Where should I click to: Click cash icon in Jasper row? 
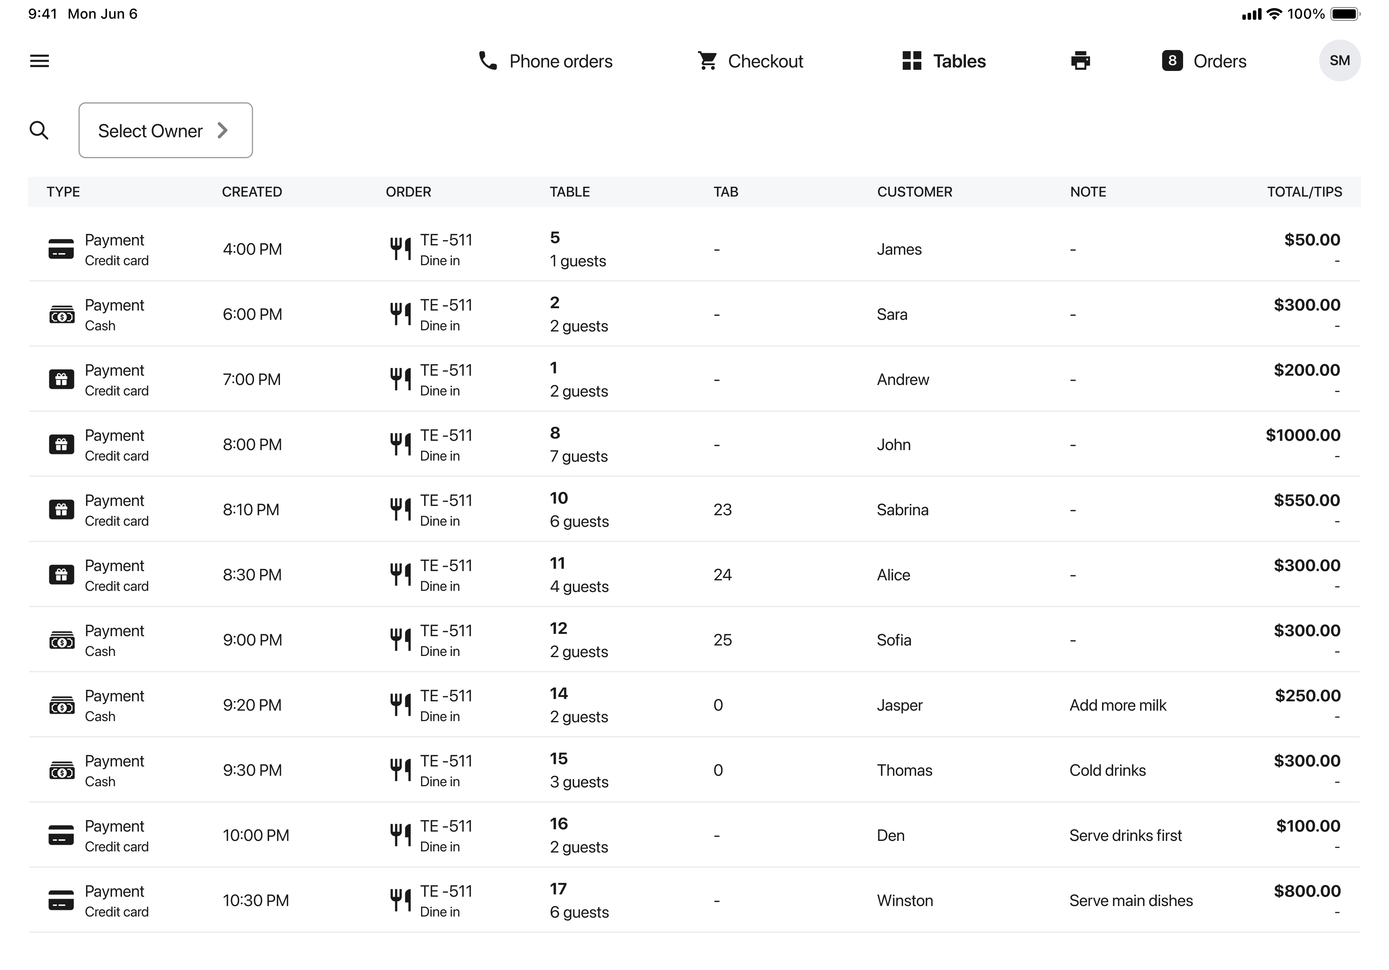(61, 705)
